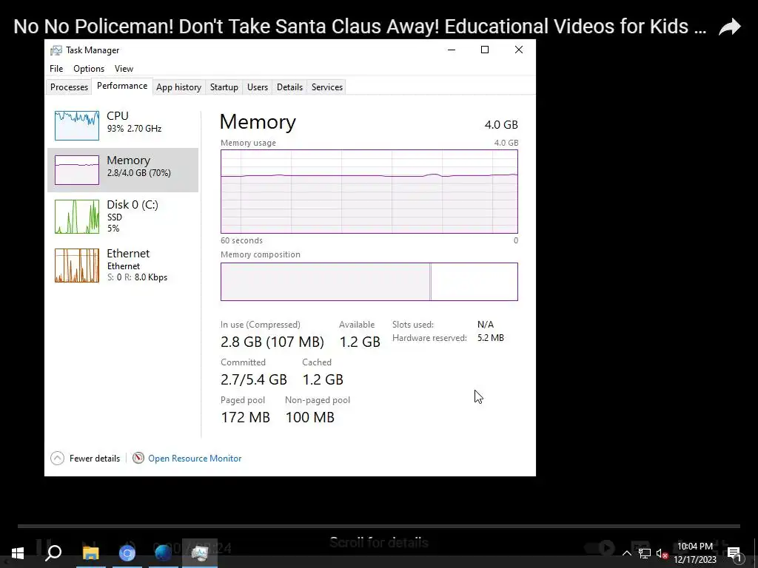Click the Memory composition bar
Image resolution: width=758 pixels, height=568 pixels.
coord(369,282)
